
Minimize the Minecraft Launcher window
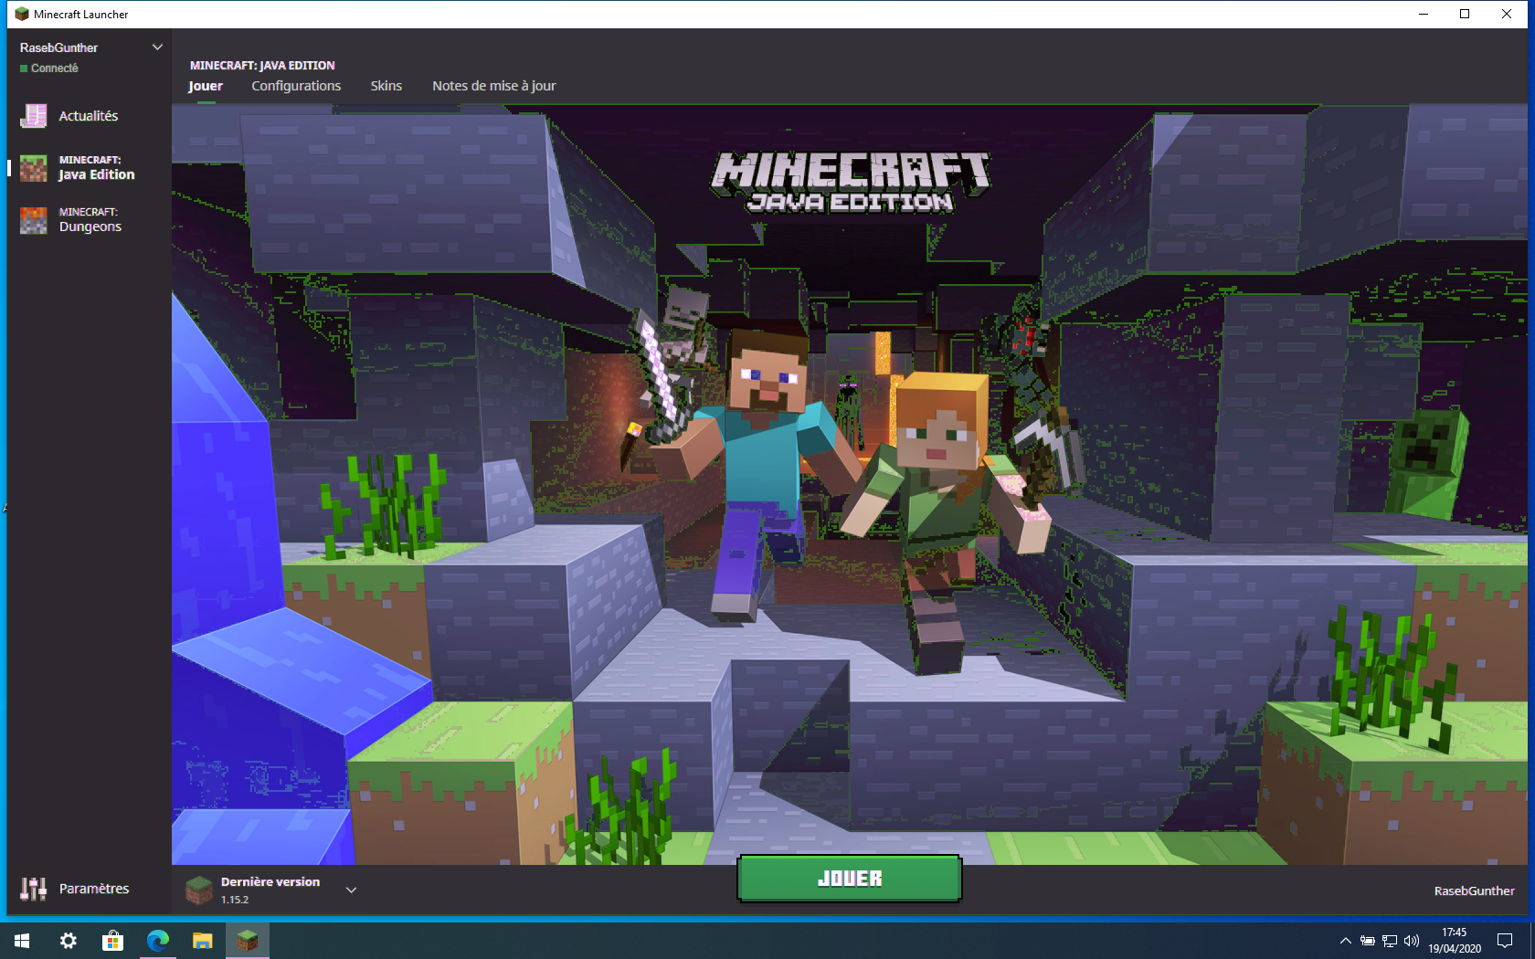pyautogui.click(x=1423, y=14)
